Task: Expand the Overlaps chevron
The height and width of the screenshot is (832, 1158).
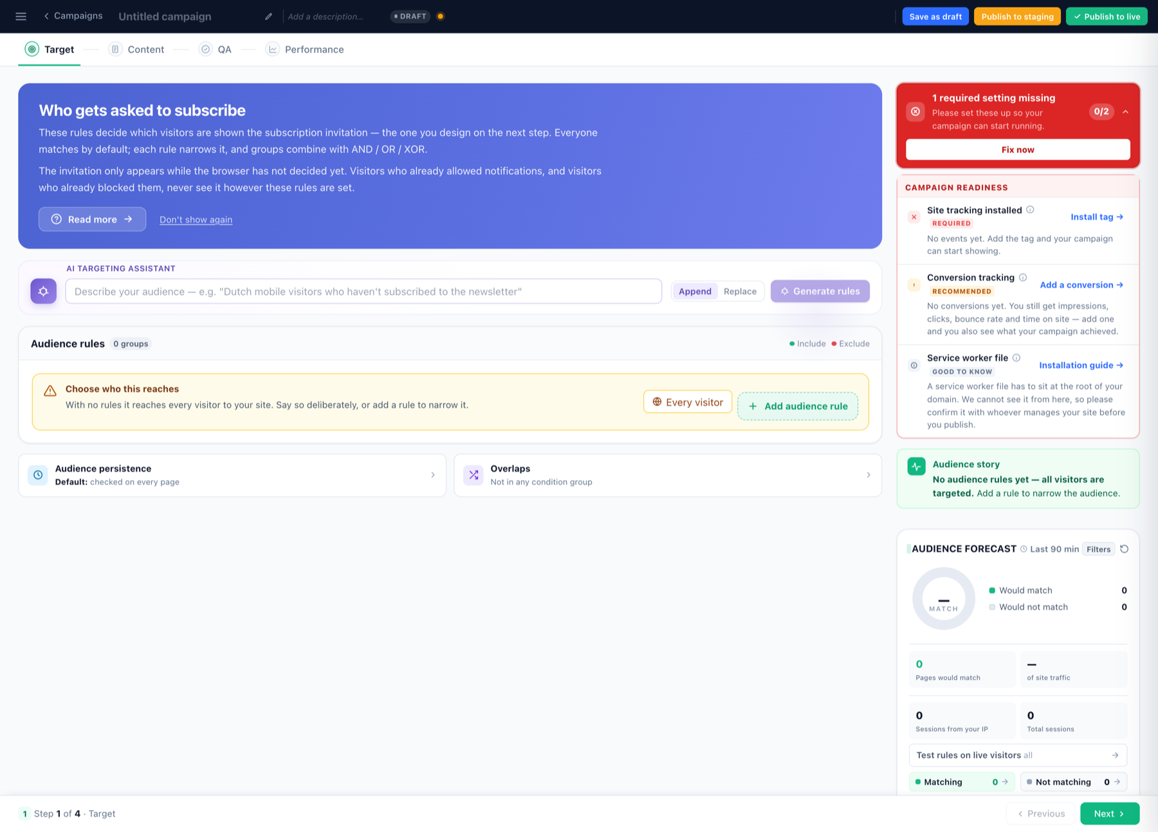Action: click(868, 475)
